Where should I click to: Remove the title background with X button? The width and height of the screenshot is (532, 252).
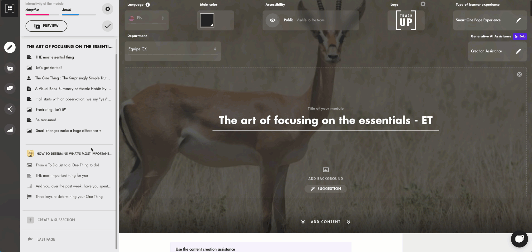tap(519, 74)
